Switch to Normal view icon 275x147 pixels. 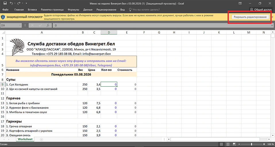222,144
